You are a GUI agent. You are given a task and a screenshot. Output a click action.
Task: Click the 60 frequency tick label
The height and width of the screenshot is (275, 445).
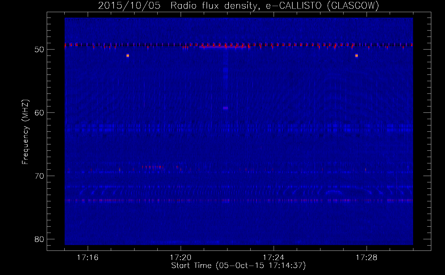(x=40, y=113)
